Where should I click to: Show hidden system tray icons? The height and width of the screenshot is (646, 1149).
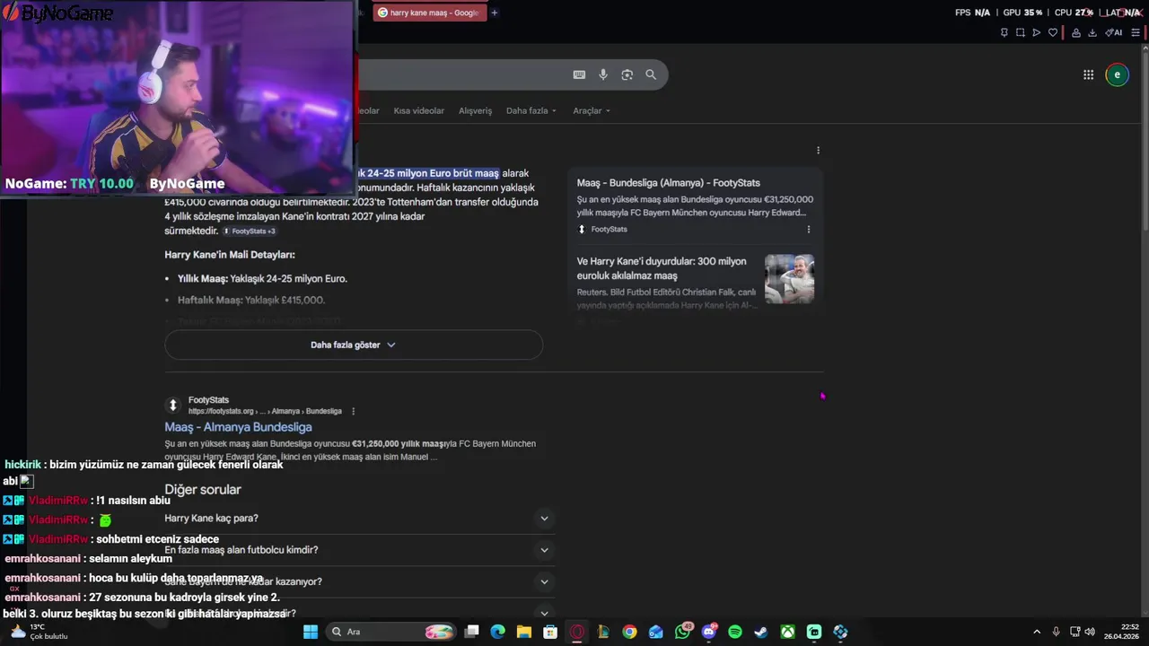pos(1037,632)
